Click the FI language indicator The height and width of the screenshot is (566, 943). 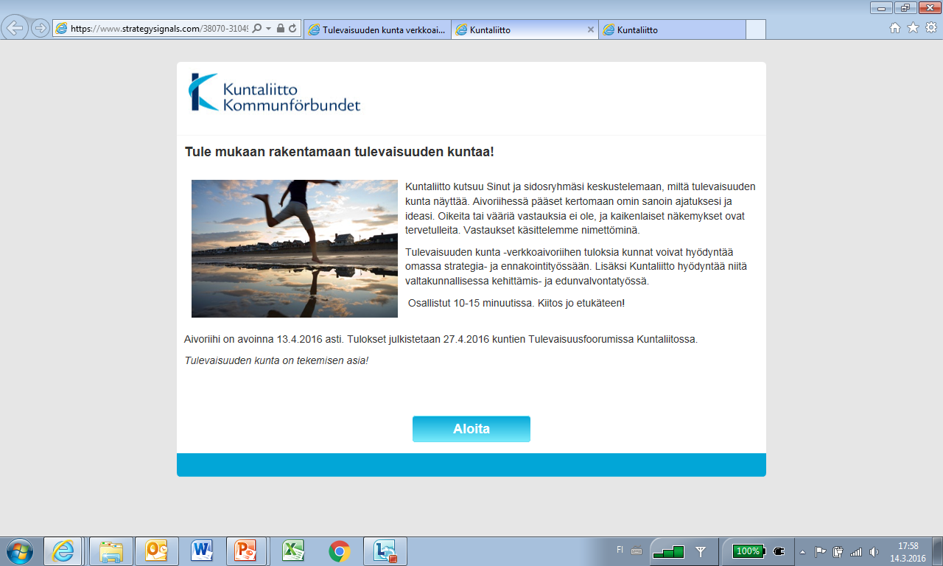620,550
